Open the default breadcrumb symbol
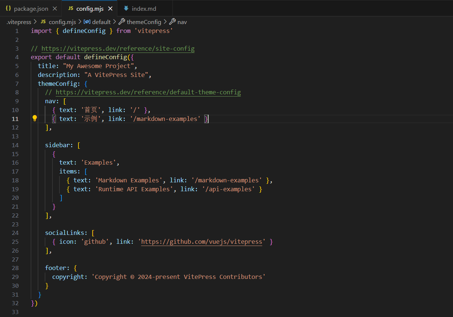453x317 pixels. click(x=101, y=22)
